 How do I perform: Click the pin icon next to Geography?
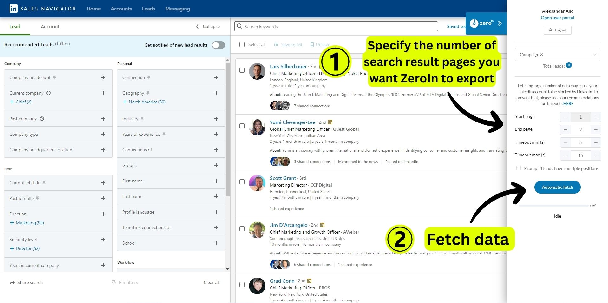coord(148,93)
